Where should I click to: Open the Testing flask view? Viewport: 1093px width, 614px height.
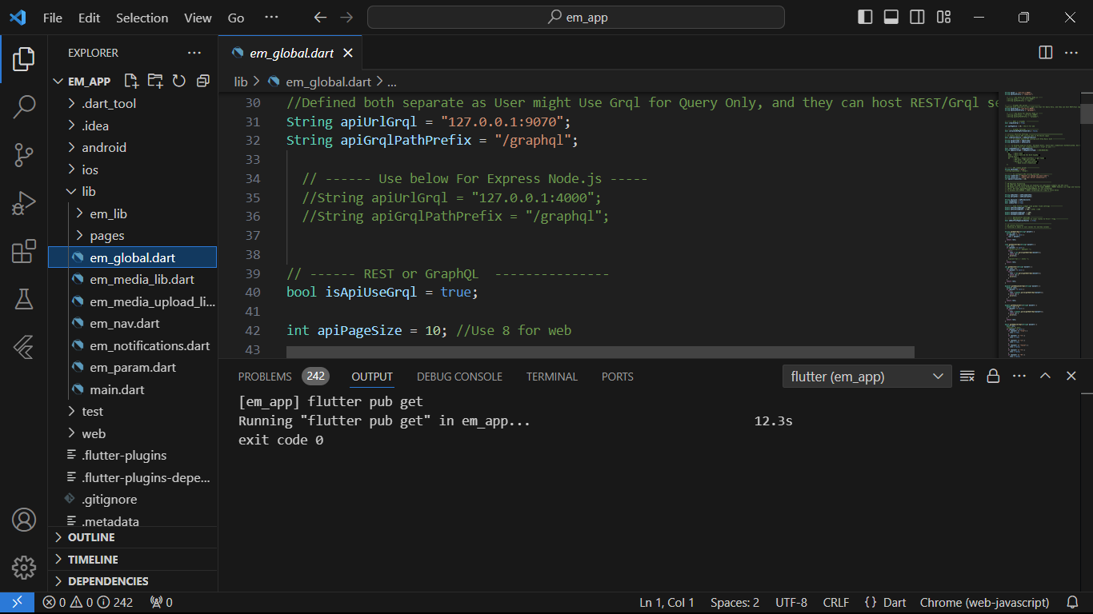(x=24, y=299)
